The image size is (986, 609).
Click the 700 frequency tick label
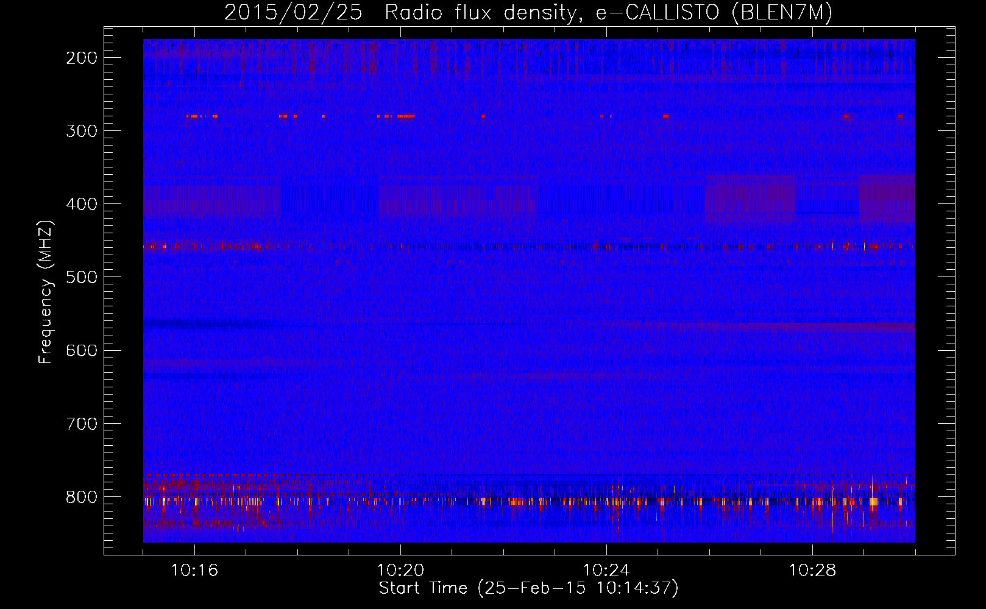(x=82, y=424)
